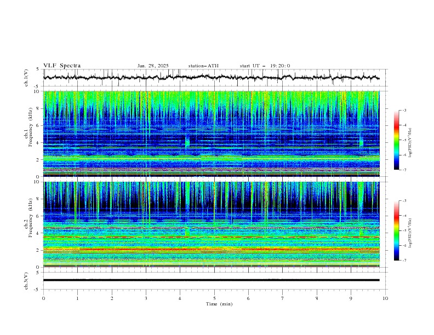Click the ch.2 spectrogram color scale bar
The image size is (434, 335).
point(396,230)
